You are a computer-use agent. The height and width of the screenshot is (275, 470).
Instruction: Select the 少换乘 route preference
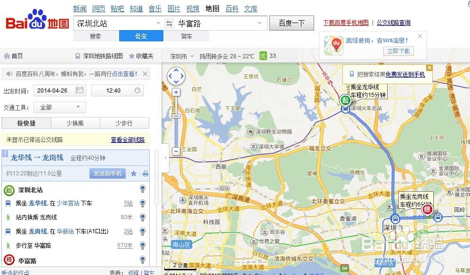click(x=75, y=123)
